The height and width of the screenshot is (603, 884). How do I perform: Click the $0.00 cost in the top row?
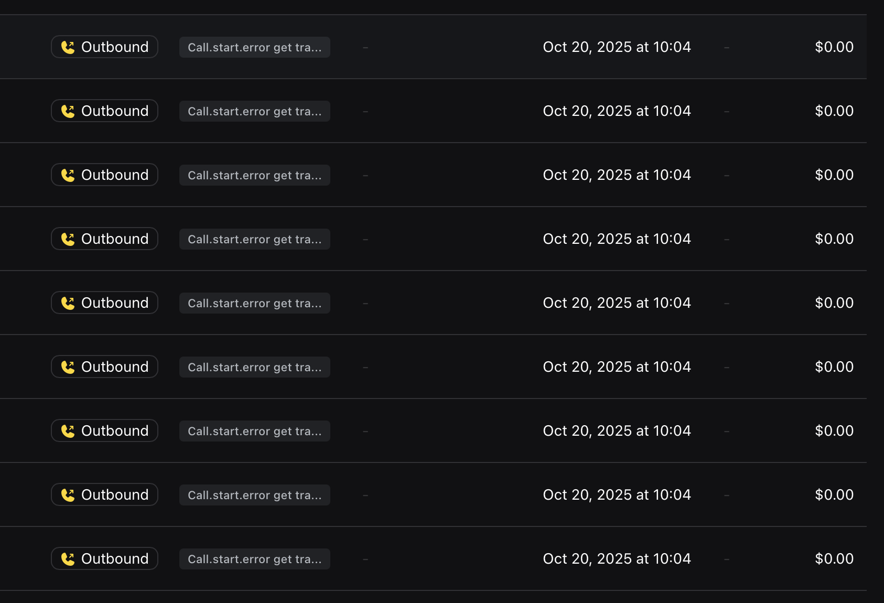coord(834,47)
